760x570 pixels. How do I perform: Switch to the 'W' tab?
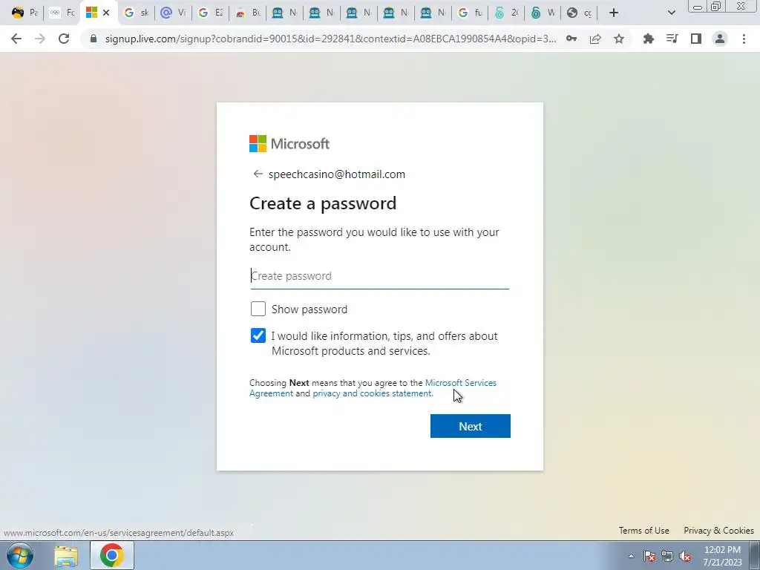(x=543, y=13)
